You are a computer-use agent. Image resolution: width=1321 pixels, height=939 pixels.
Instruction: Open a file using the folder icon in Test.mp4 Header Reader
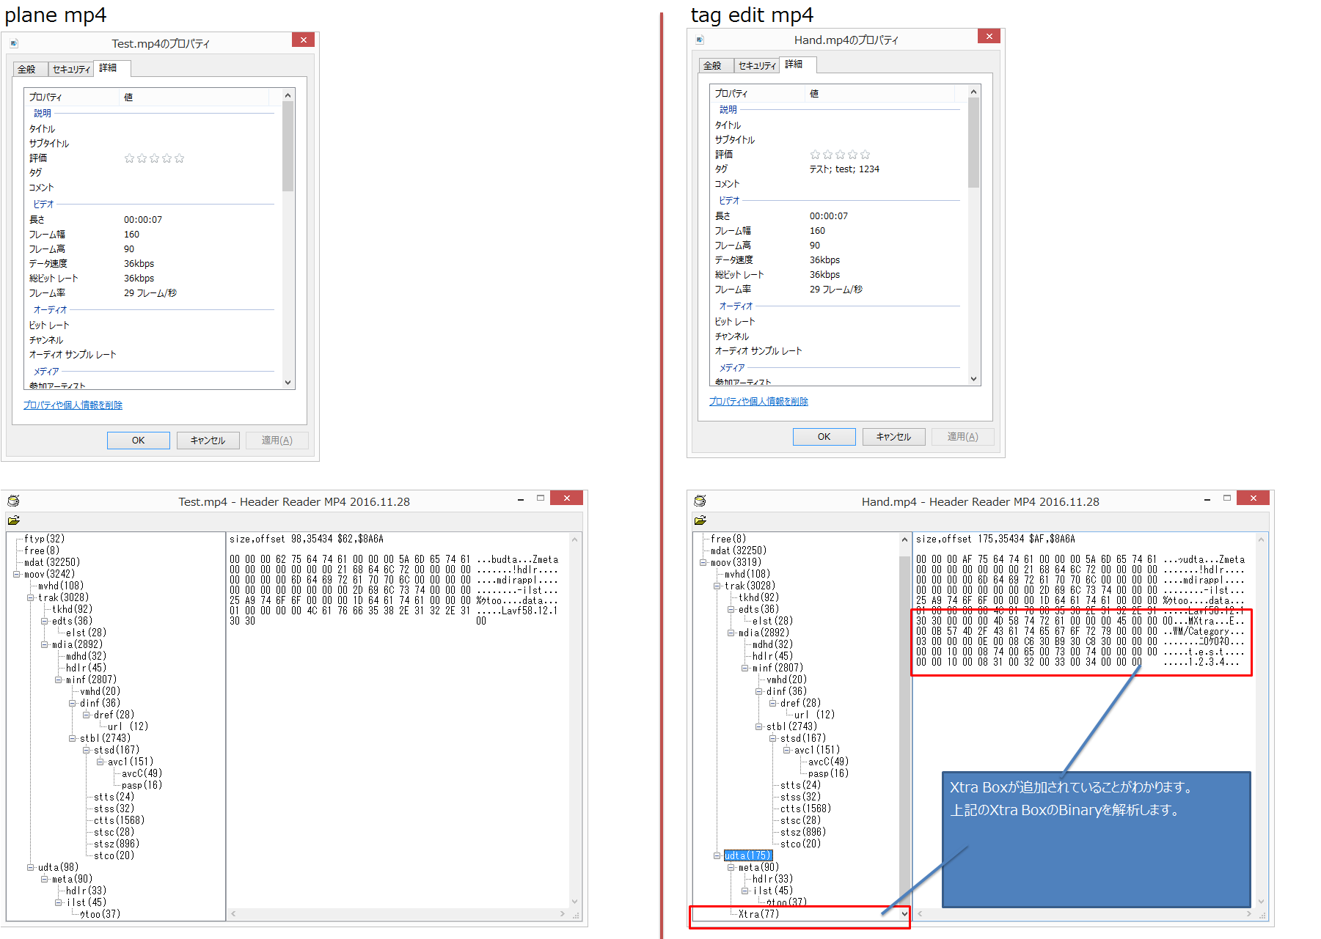coord(14,520)
